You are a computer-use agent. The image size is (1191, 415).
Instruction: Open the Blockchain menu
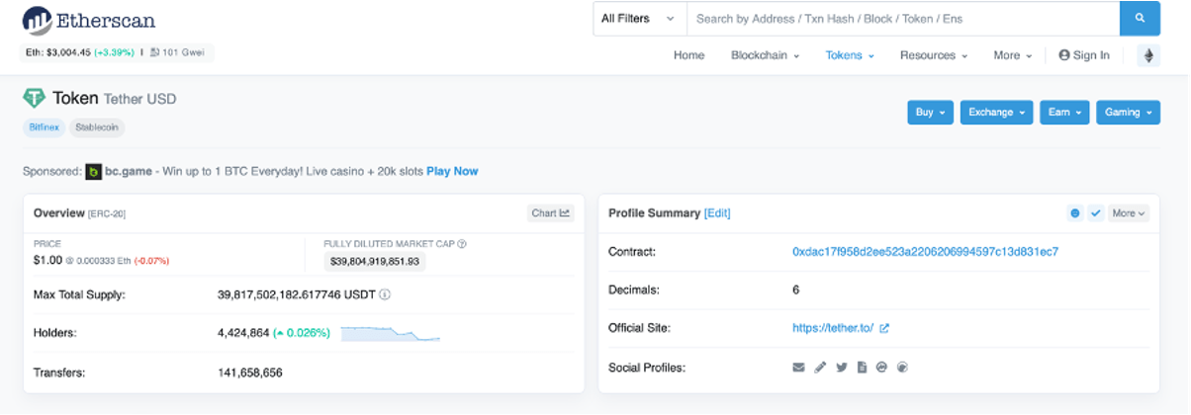(x=765, y=55)
